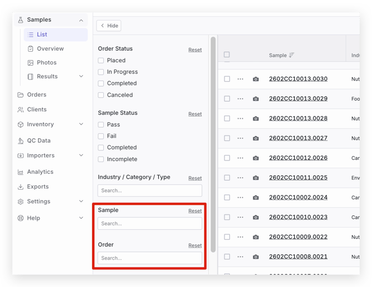
Task: Open sample link 2602CC10013.0028
Action: tap(298, 119)
